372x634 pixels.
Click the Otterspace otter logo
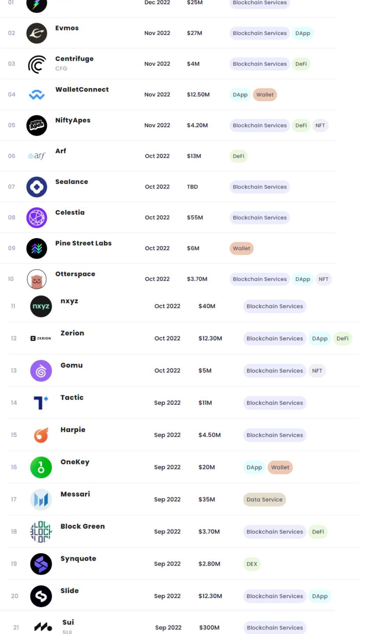click(x=37, y=279)
